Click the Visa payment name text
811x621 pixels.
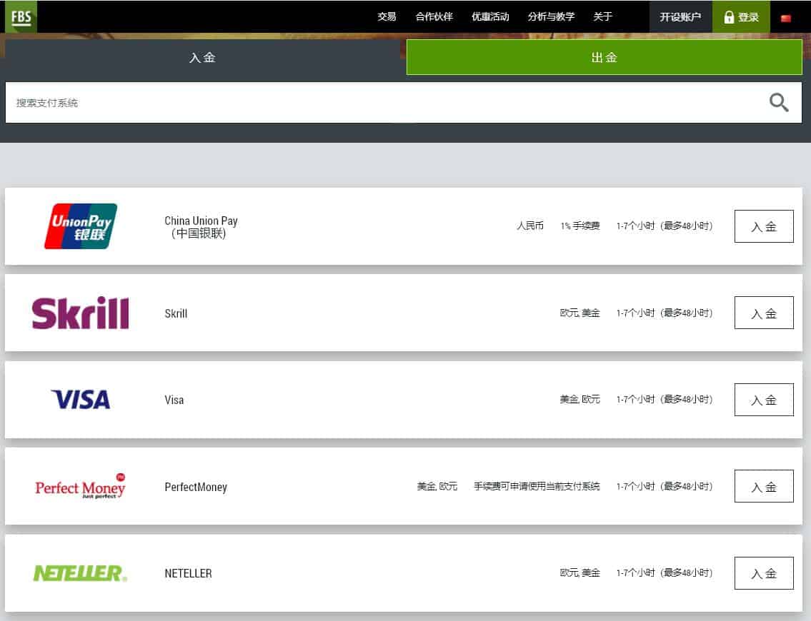tap(174, 400)
